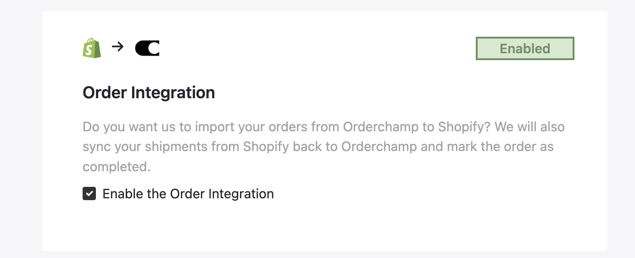Click the black Orderchamp logo
The width and height of the screenshot is (635, 258).
coord(147,48)
